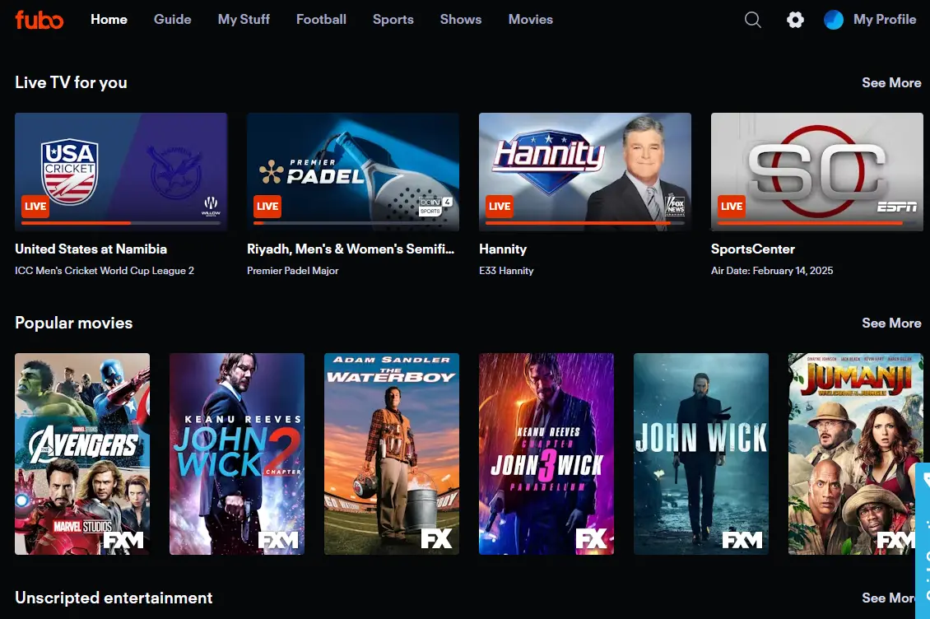The height and width of the screenshot is (619, 930).
Task: Open My Stuff tab
Action: 244,20
